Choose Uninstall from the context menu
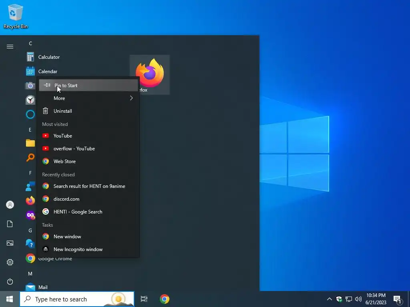This screenshot has height=307, width=410. point(88,111)
